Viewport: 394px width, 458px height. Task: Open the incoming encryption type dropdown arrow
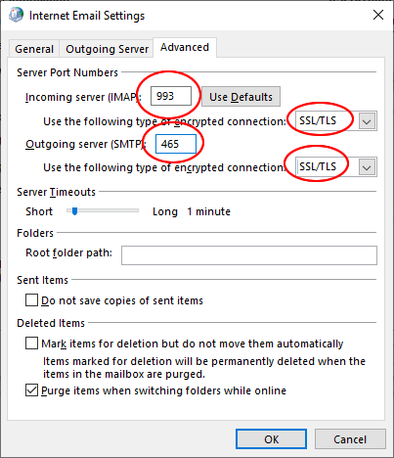[367, 121]
